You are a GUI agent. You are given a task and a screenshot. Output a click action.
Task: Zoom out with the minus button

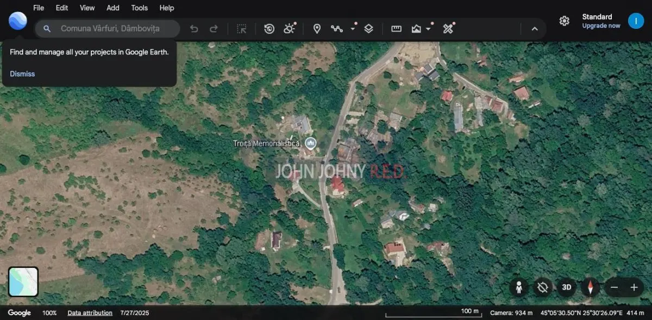[614, 287]
